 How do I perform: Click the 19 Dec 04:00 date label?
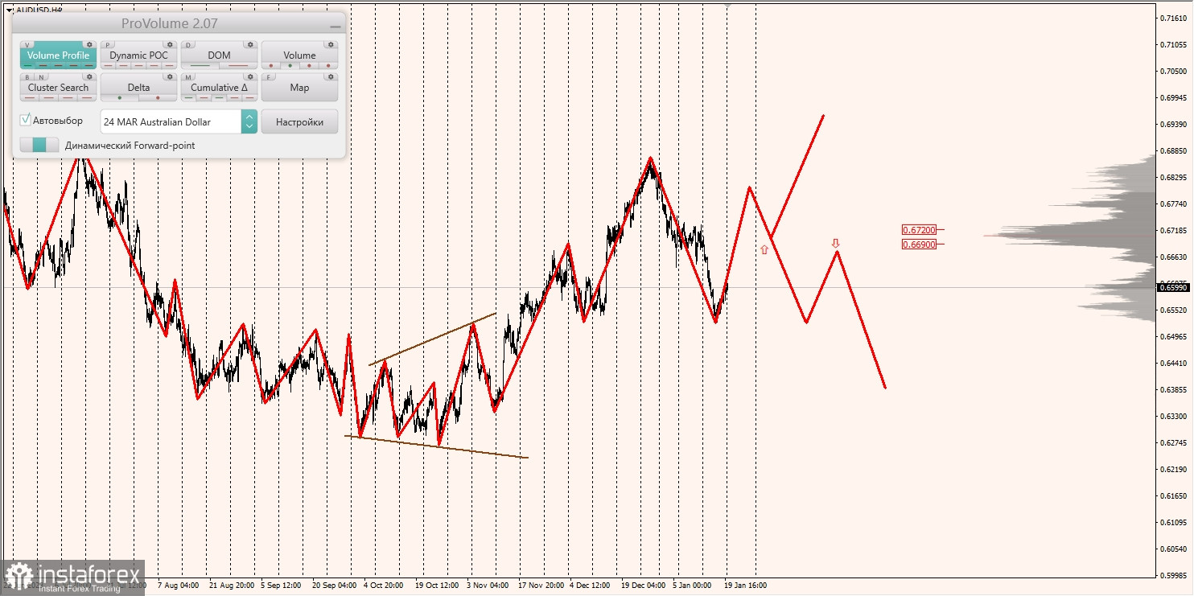(x=643, y=586)
